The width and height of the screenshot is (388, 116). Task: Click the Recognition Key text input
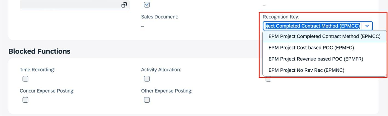pos(312,26)
